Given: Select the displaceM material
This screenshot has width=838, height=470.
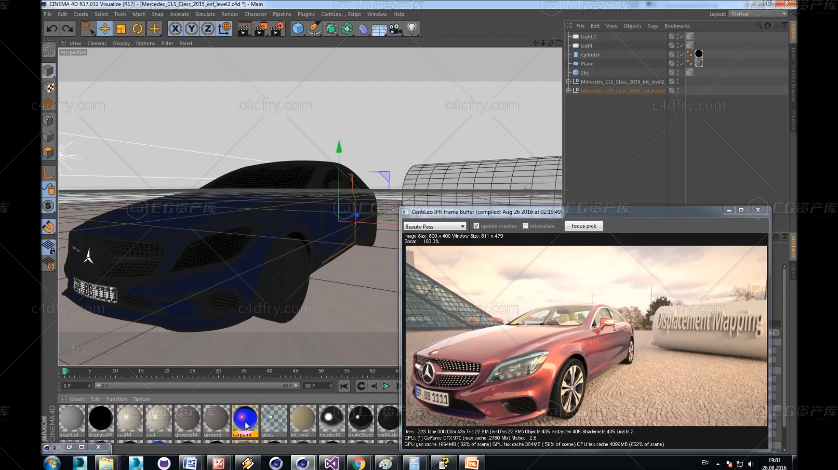Looking at the screenshot, I should point(100,421).
